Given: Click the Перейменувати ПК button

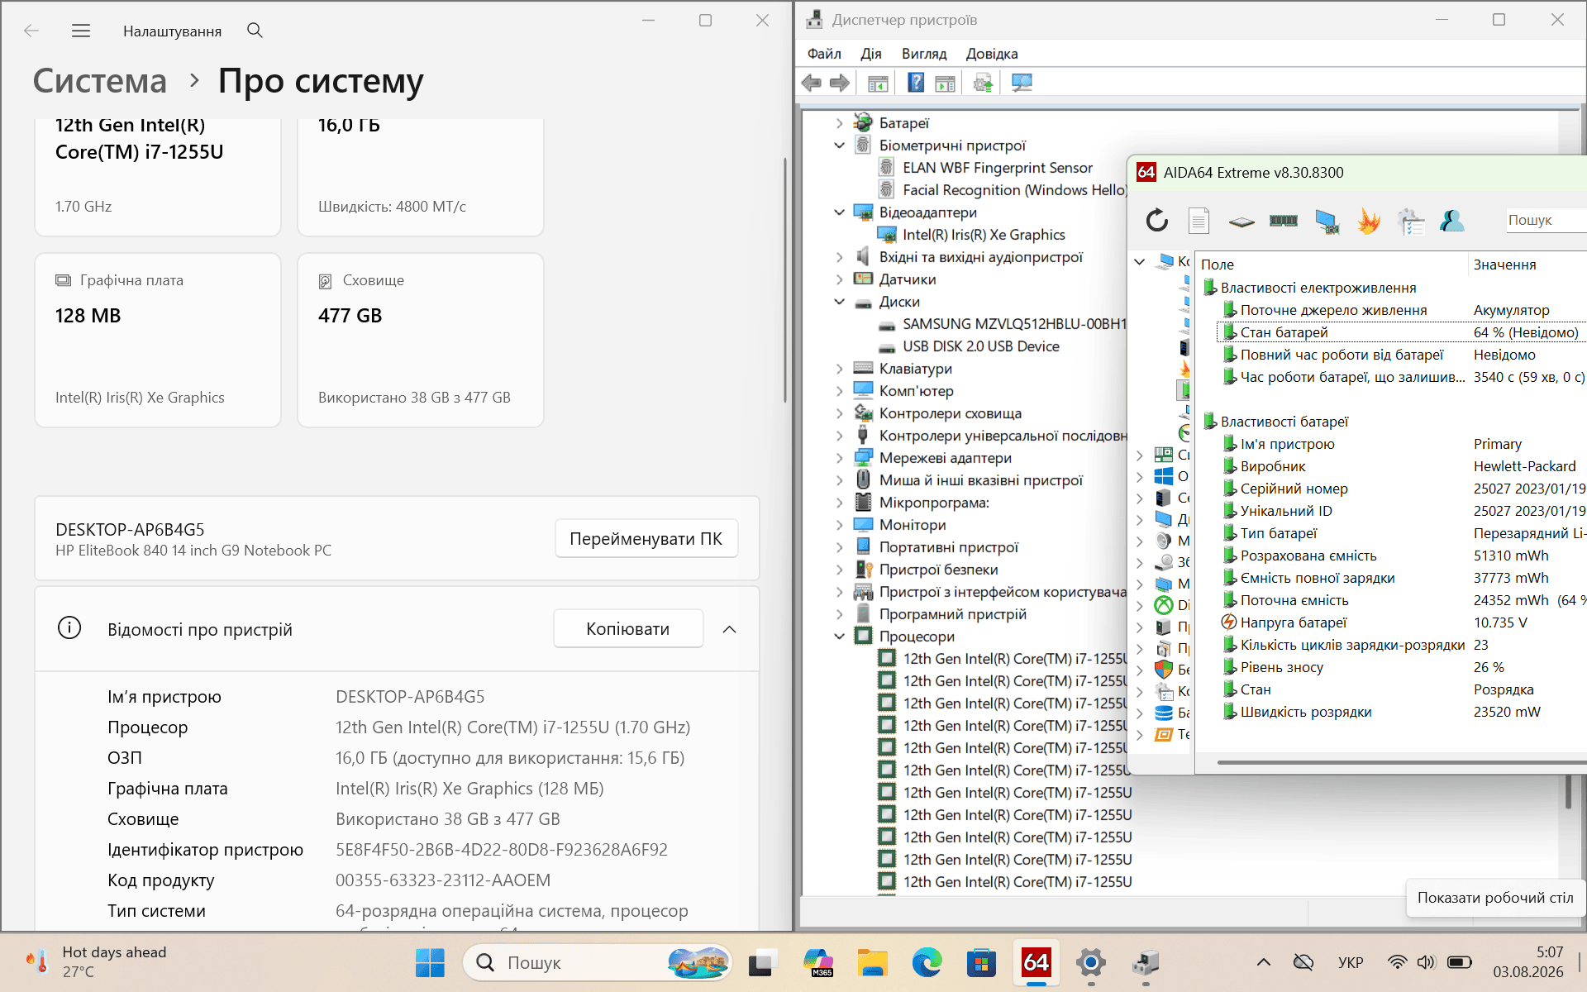Looking at the screenshot, I should tap(646, 539).
